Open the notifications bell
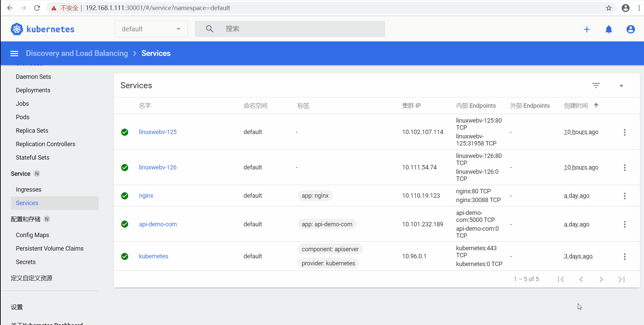 609,29
